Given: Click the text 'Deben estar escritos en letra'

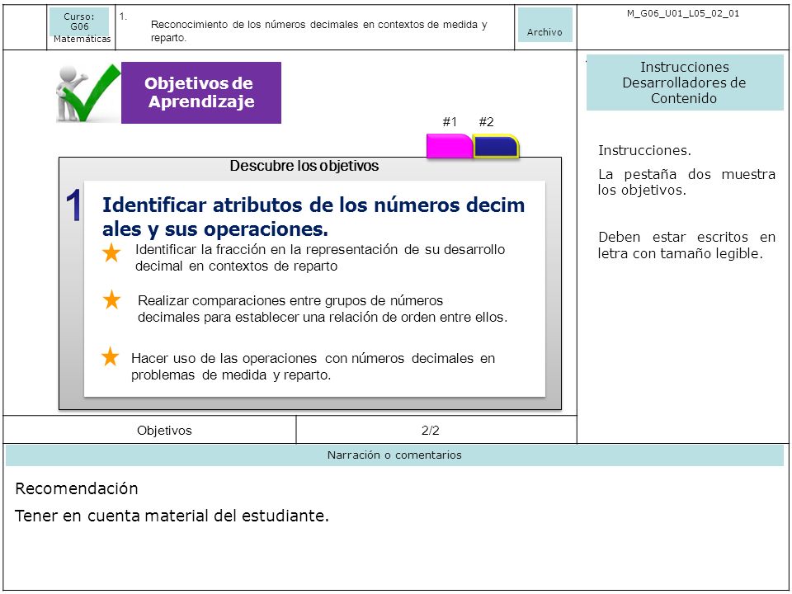Looking at the screenshot, I should (686, 245).
